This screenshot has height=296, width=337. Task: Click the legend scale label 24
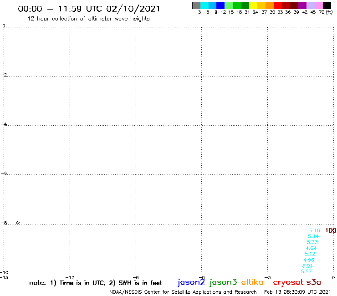coord(255,12)
